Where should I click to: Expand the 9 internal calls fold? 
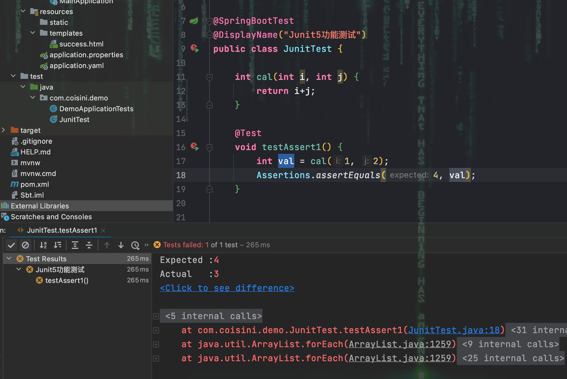point(508,344)
